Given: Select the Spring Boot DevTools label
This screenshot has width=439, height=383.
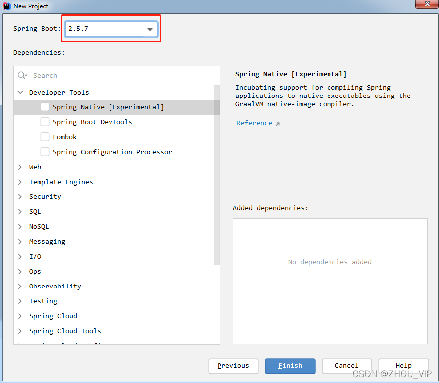Looking at the screenshot, I should (x=93, y=122).
